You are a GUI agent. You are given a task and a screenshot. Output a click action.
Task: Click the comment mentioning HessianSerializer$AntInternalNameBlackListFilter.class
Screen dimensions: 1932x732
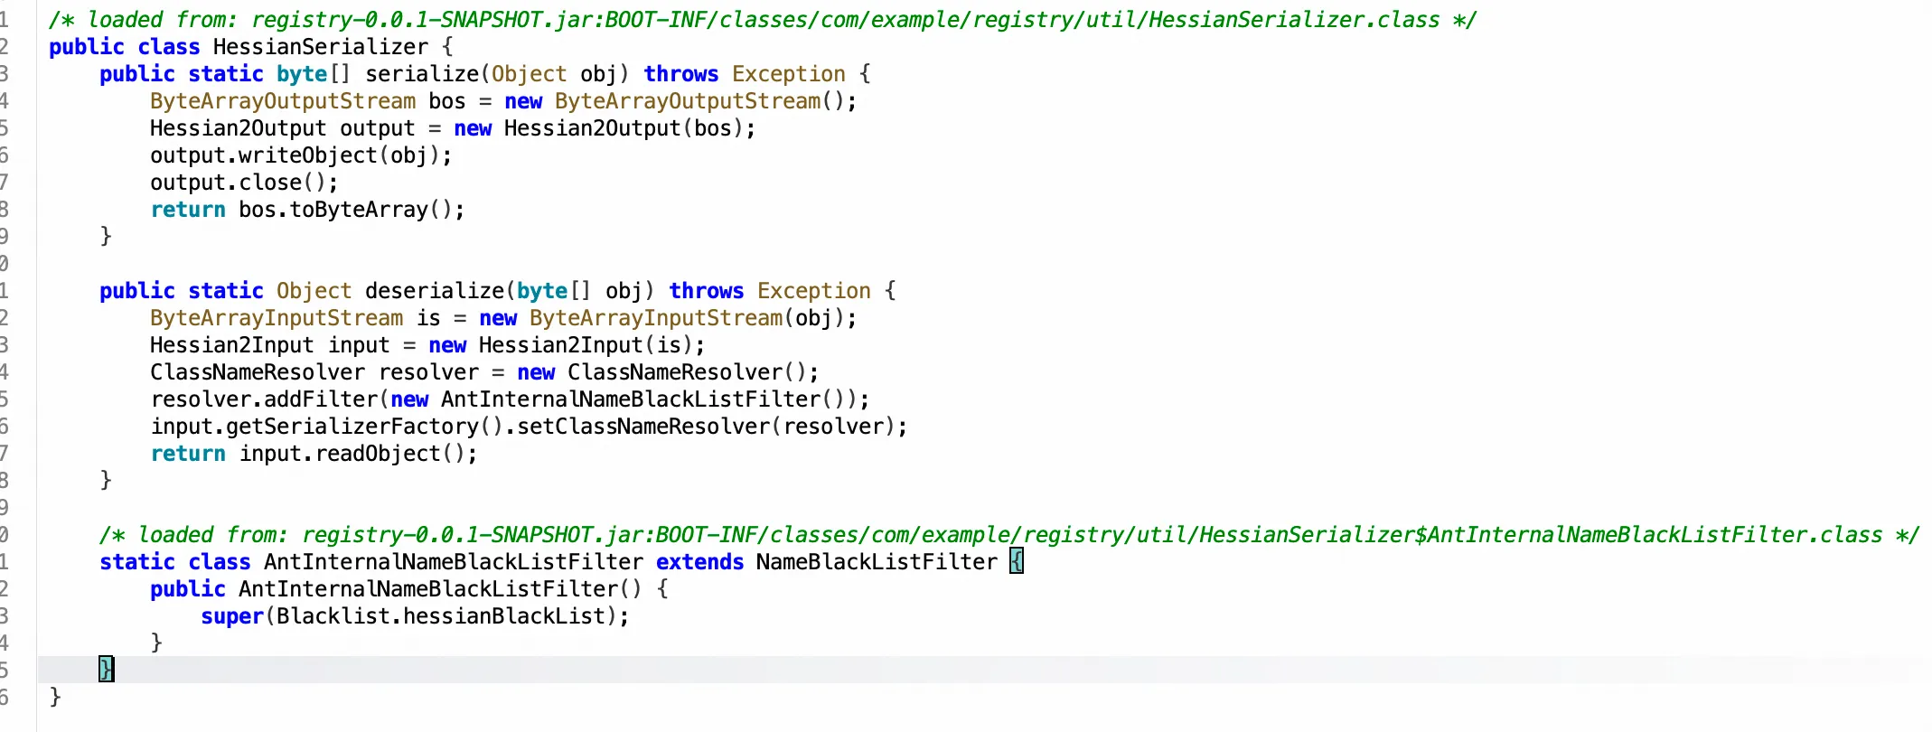click(1008, 535)
